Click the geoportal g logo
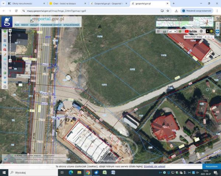This screenshot has height=176, width=221. click(7, 22)
